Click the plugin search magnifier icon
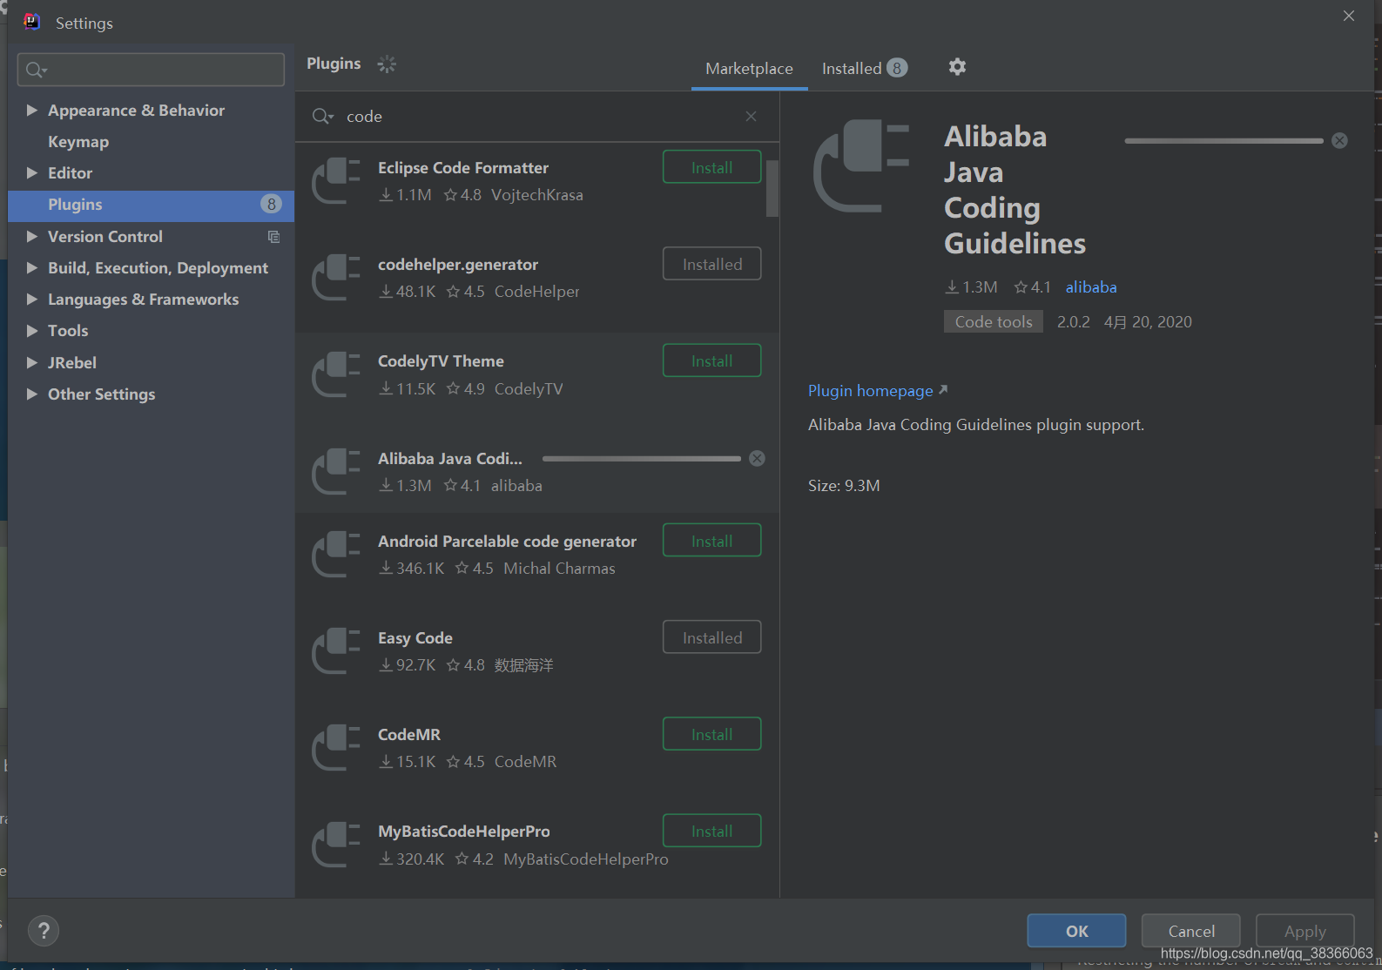Screen dimensions: 1382x970 [322, 117]
